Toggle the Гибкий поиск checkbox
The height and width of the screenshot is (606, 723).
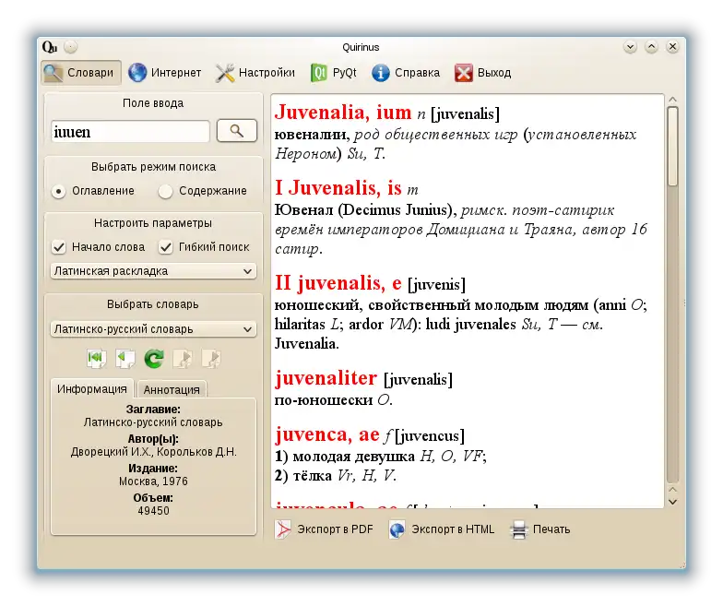[204, 247]
